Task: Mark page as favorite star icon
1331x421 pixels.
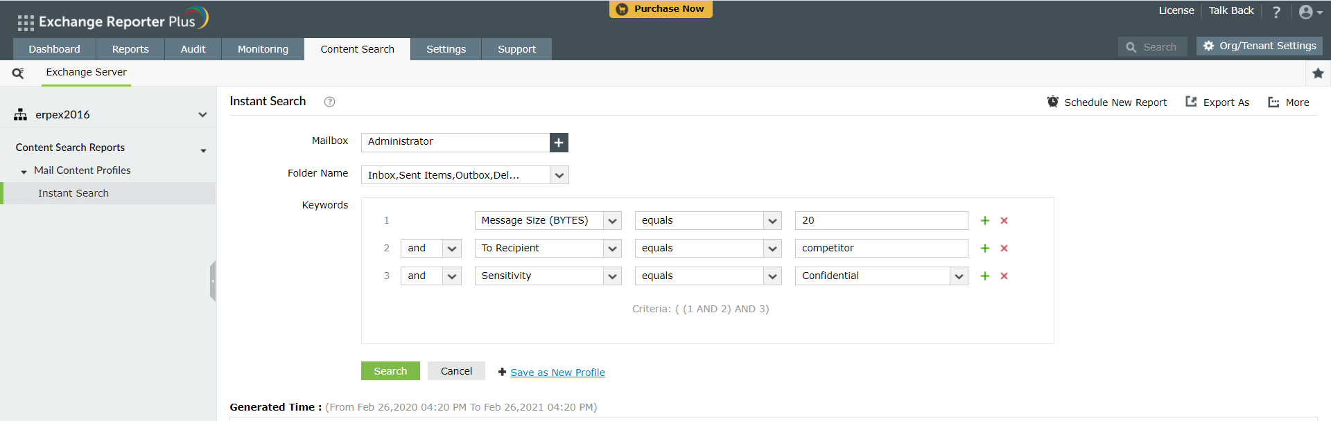Action: pyautogui.click(x=1318, y=73)
